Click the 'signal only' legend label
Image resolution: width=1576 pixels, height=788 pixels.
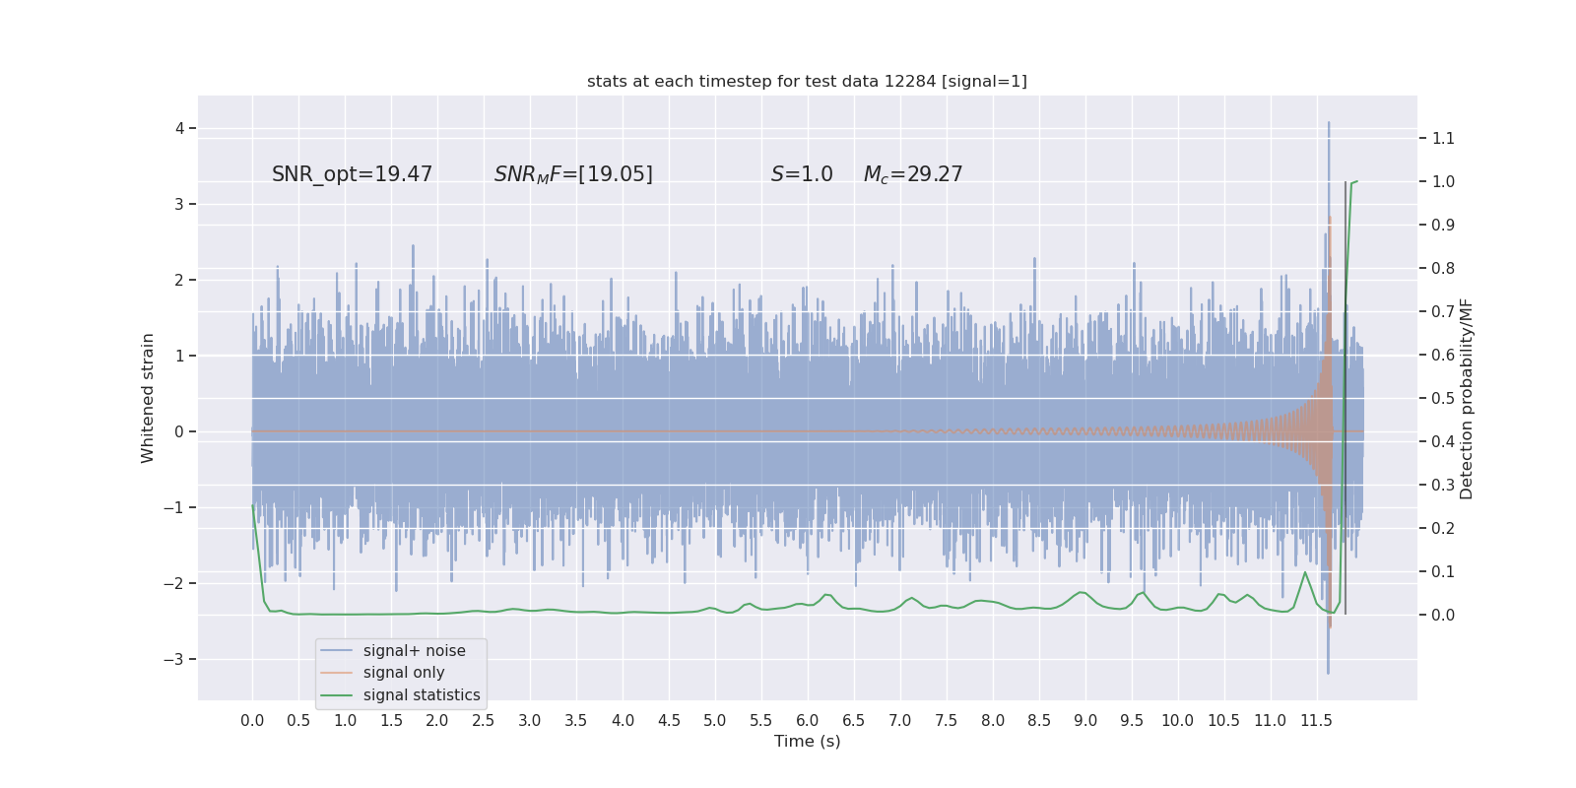click(404, 673)
